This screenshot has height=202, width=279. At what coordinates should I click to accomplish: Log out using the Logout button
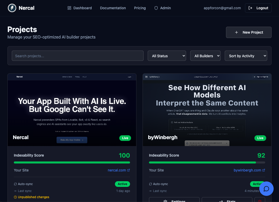258,8
